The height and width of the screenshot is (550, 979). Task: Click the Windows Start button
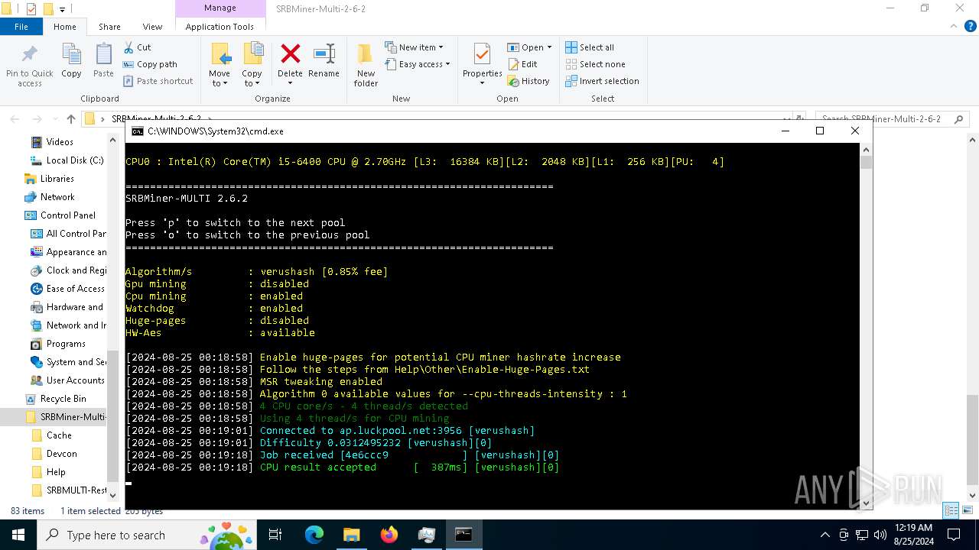tap(18, 535)
